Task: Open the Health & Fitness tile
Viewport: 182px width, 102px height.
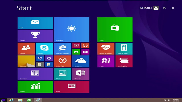Action: [x=106, y=48]
